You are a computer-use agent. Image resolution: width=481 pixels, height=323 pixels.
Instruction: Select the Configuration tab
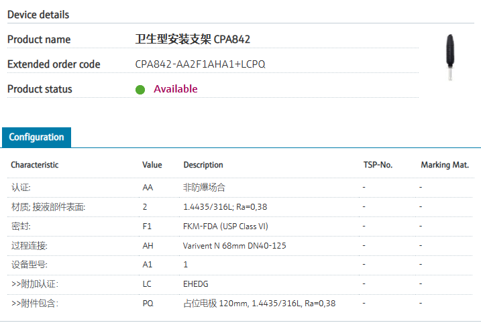tap(36, 137)
